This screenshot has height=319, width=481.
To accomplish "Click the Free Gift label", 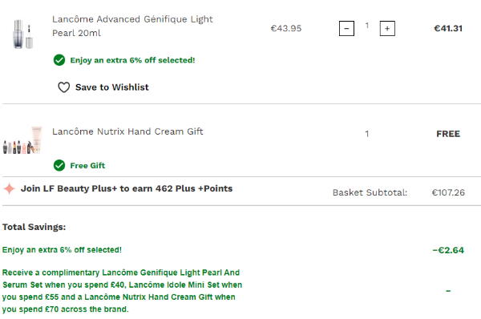I will point(87,166).
